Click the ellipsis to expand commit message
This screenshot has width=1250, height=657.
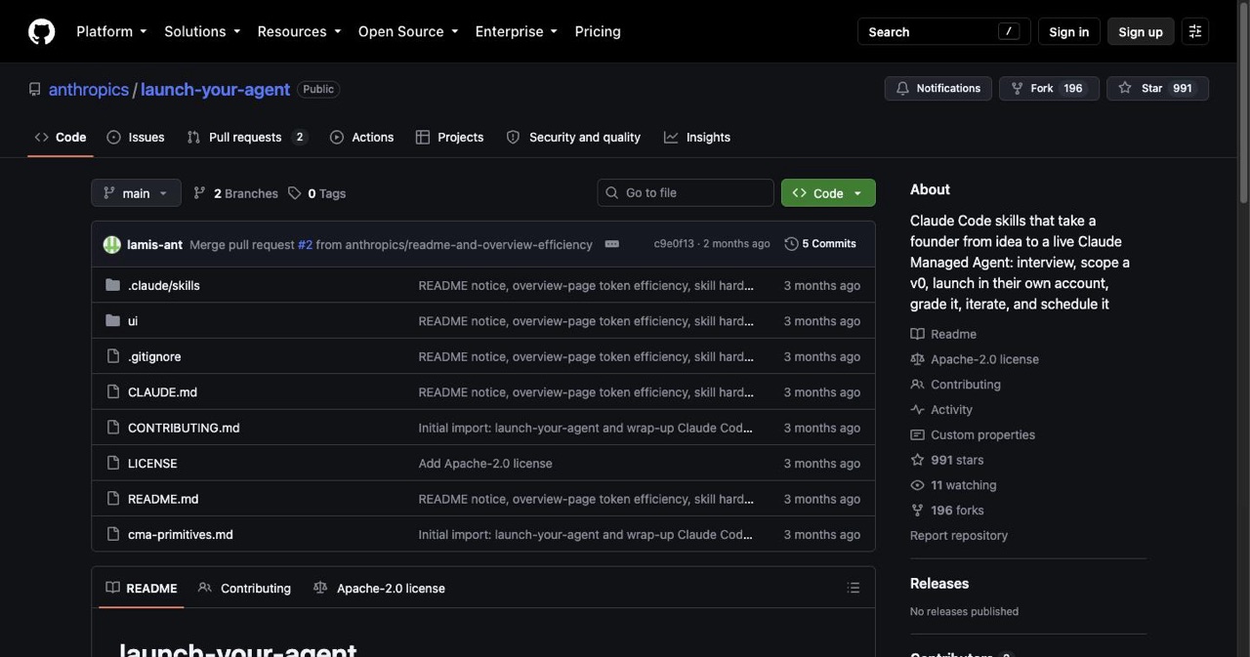[612, 244]
